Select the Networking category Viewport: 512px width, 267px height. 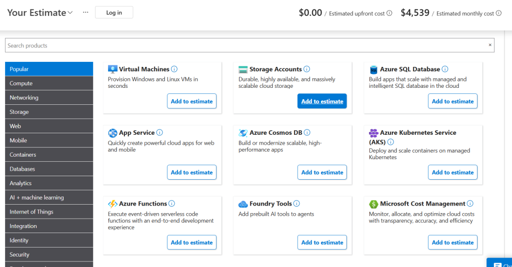tap(49, 97)
